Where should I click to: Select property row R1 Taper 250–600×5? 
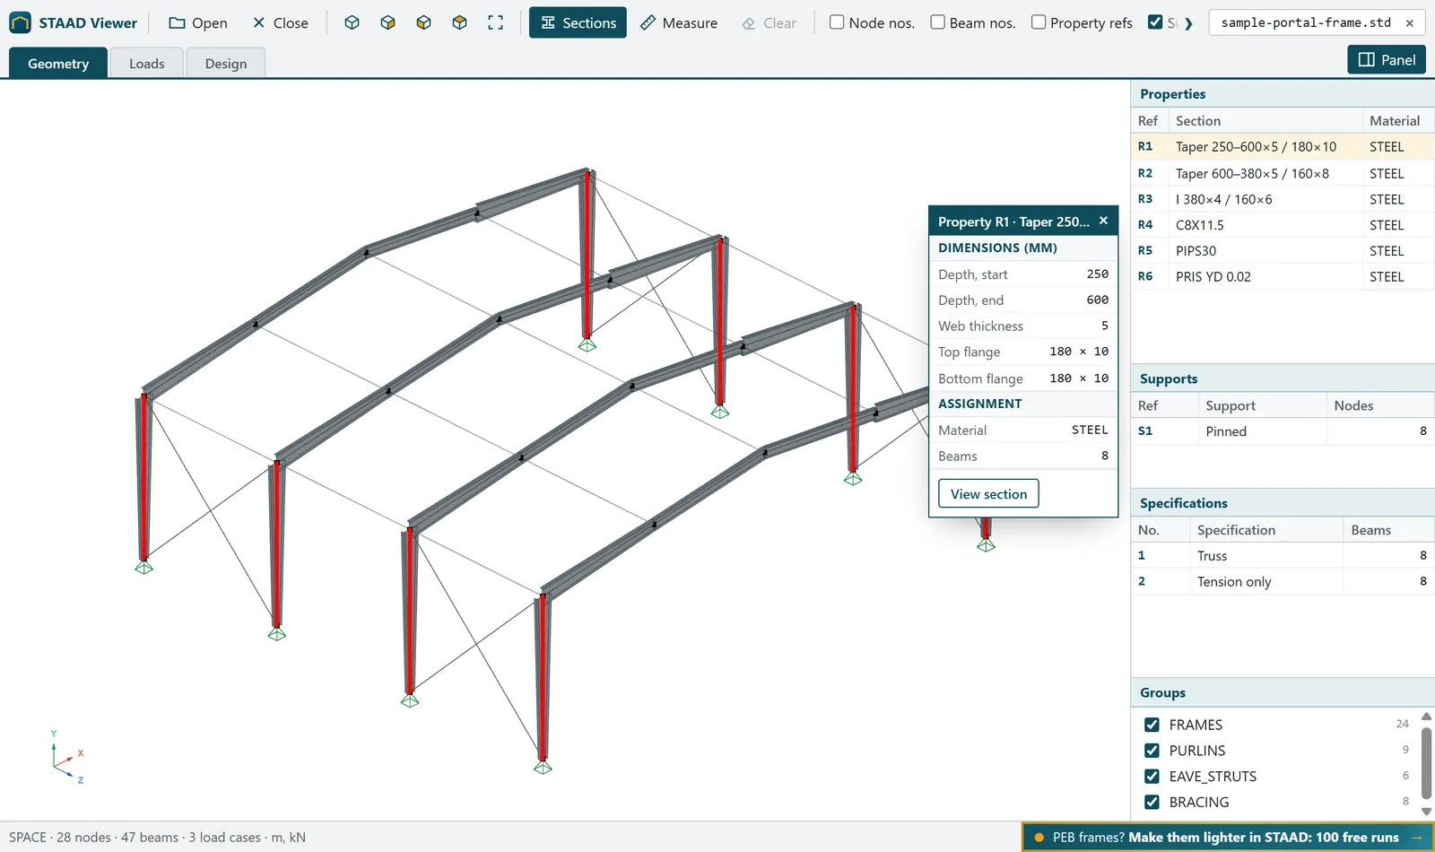[x=1283, y=147]
